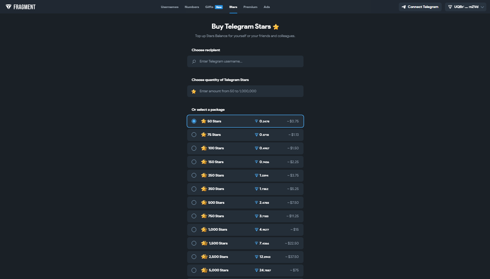This screenshot has width=490, height=279.
Task: Click the stacked stars icon for 5,000 Stars
Action: (x=204, y=270)
